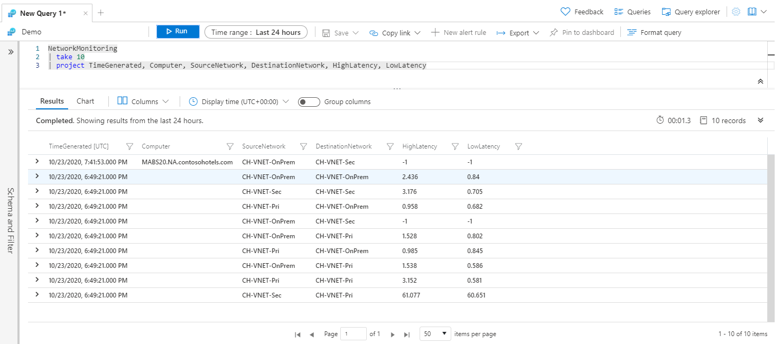Expand the first row with MABS20 computer
This screenshot has width=781, height=344.
tap(37, 162)
